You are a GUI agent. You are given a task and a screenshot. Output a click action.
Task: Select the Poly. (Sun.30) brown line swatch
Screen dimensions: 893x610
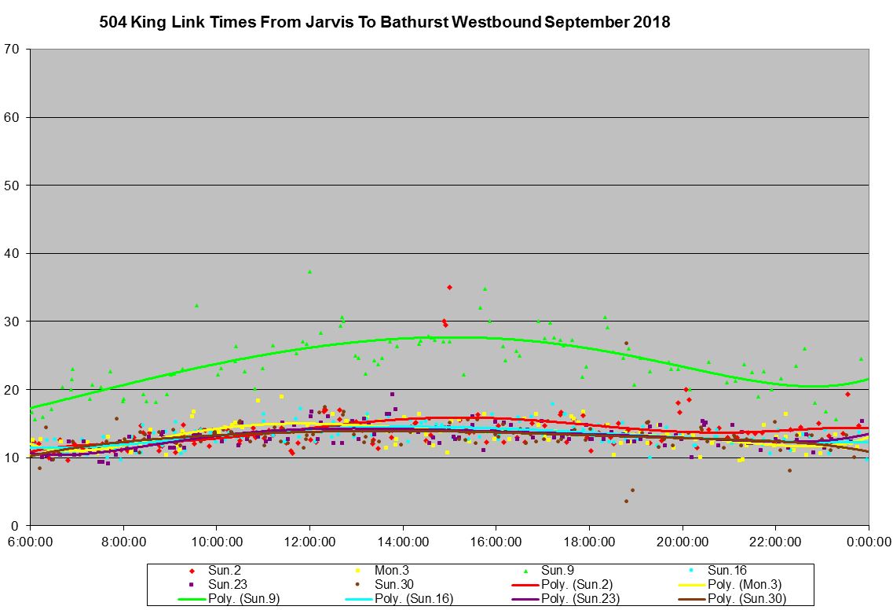tap(692, 598)
